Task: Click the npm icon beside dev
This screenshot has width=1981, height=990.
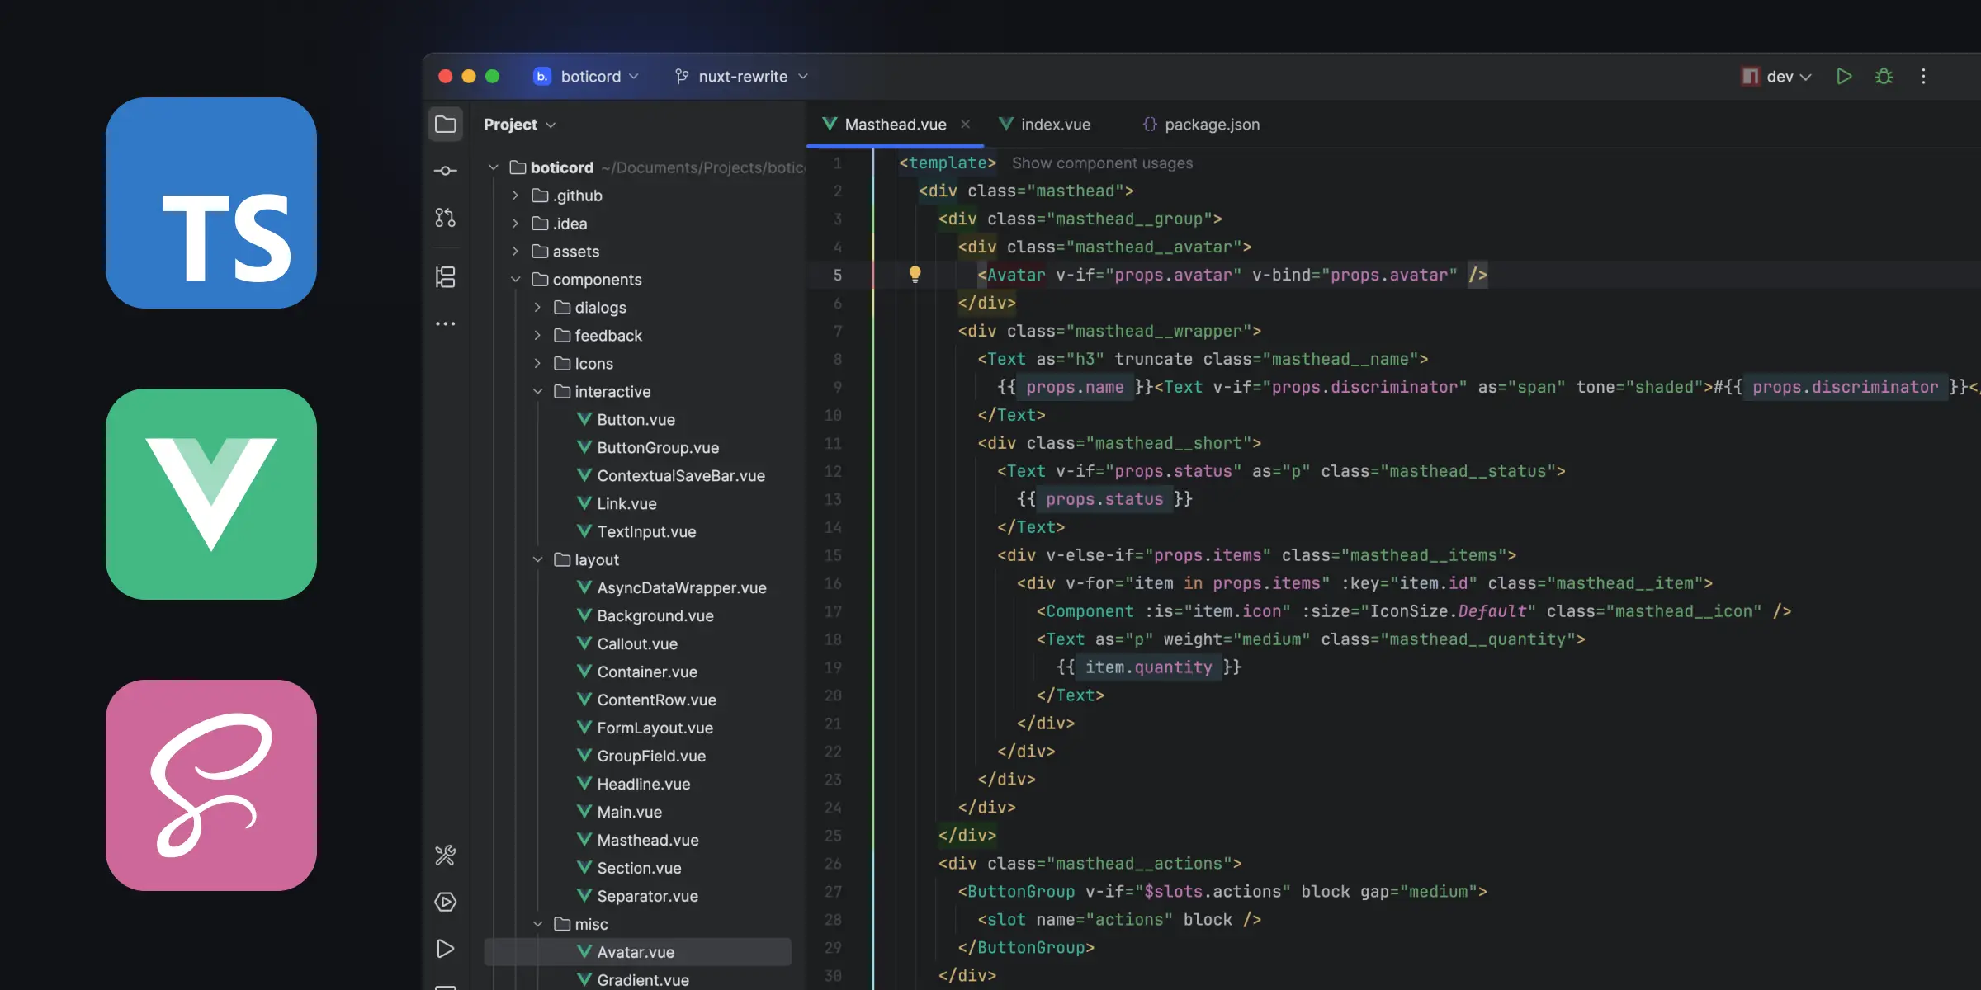Action: click(x=1750, y=77)
